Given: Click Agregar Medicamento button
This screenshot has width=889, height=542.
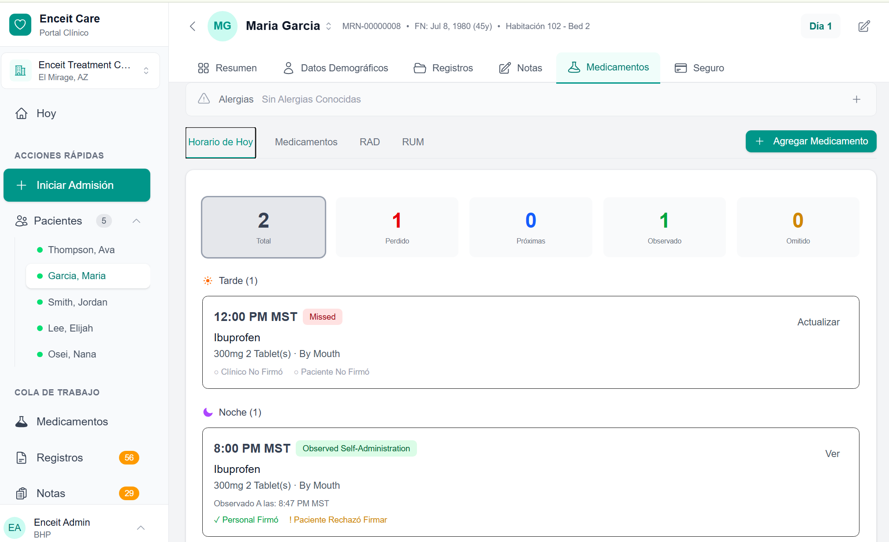Looking at the screenshot, I should (811, 141).
